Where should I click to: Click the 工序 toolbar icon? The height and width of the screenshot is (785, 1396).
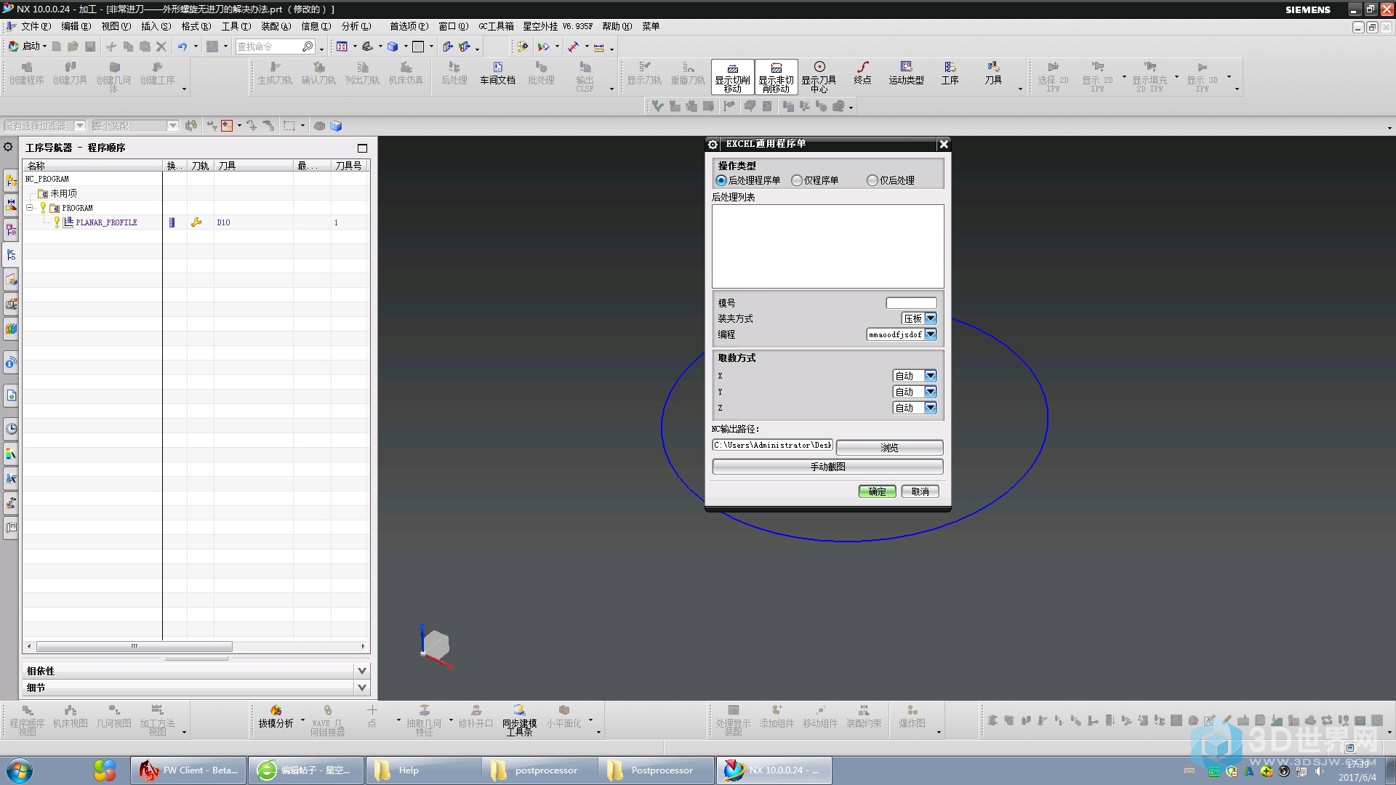[x=950, y=73]
